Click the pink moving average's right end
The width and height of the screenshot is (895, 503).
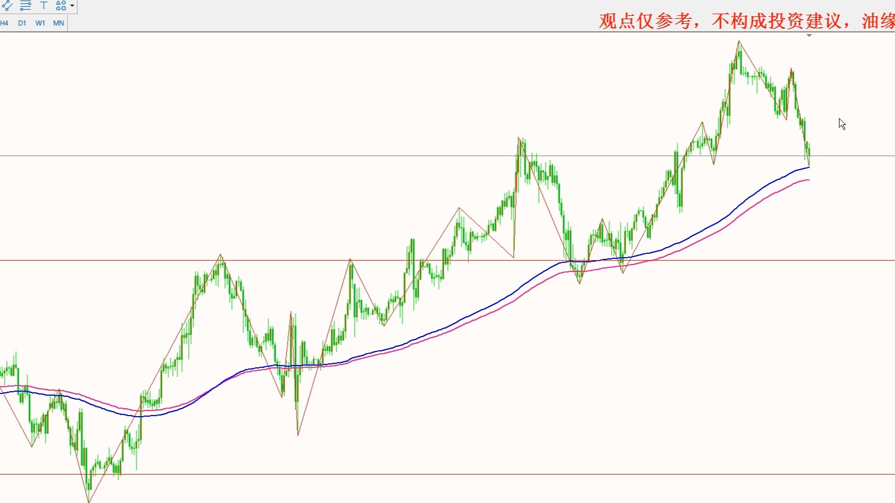click(807, 180)
